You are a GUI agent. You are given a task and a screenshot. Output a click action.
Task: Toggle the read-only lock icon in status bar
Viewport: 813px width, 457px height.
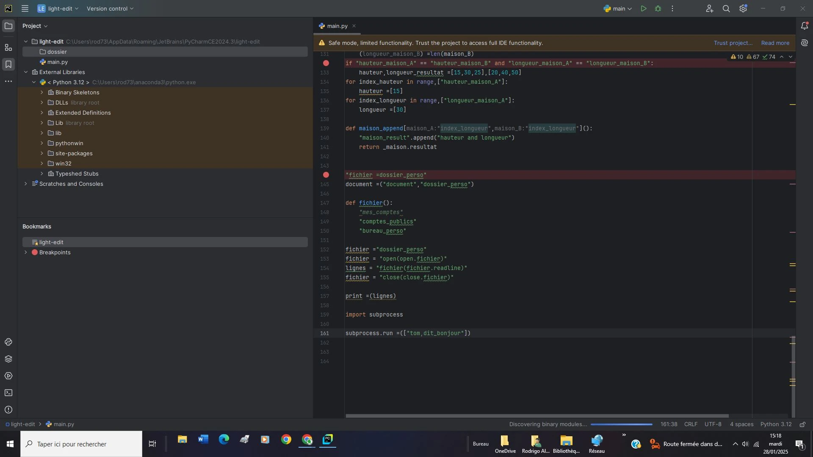tap(802, 424)
